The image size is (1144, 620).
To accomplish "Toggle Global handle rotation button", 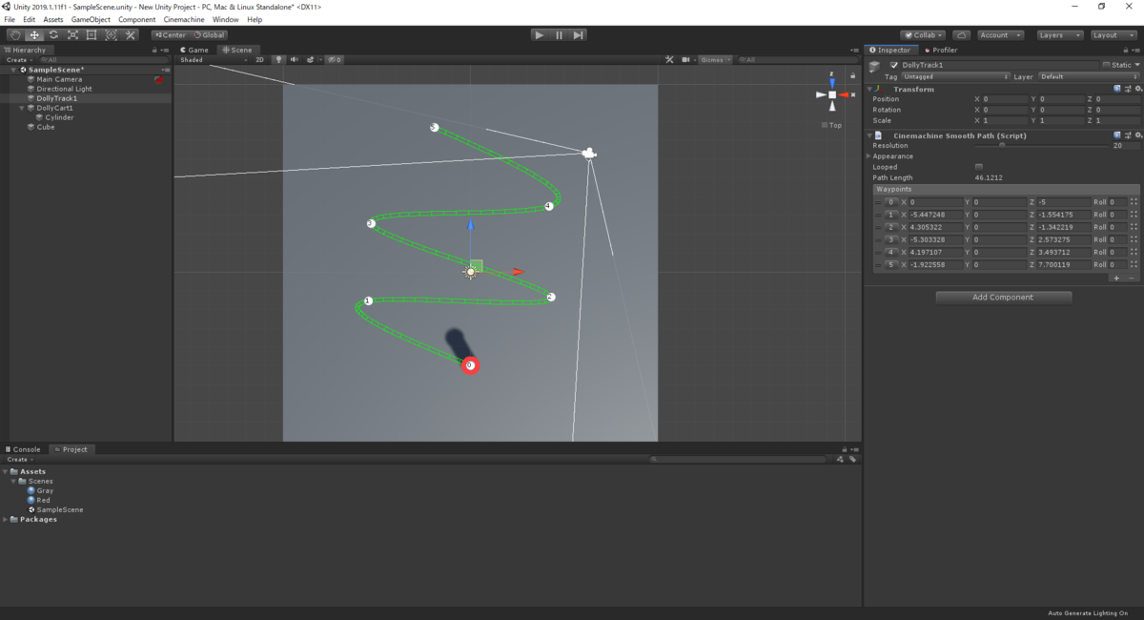I will (x=209, y=35).
